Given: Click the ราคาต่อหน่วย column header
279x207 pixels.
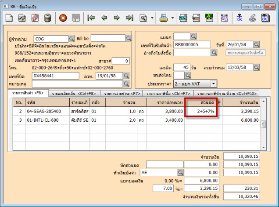Looking at the screenshot, I should [x=166, y=102].
